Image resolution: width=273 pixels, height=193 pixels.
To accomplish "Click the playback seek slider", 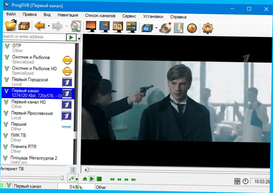I will [177, 171].
